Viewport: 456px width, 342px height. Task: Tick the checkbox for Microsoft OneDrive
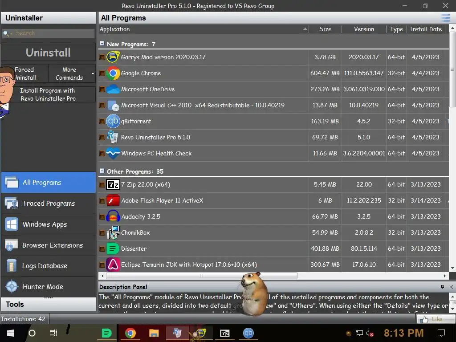pyautogui.click(x=102, y=89)
